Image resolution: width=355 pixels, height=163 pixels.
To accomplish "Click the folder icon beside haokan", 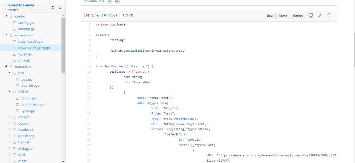I will pyautogui.click(x=14, y=142).
